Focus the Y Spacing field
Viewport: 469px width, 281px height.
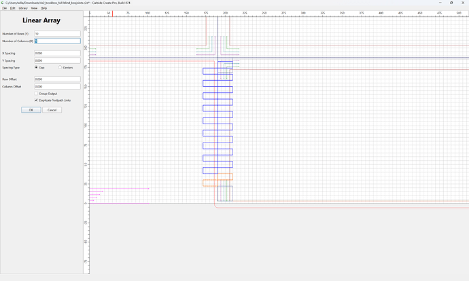[x=57, y=60]
